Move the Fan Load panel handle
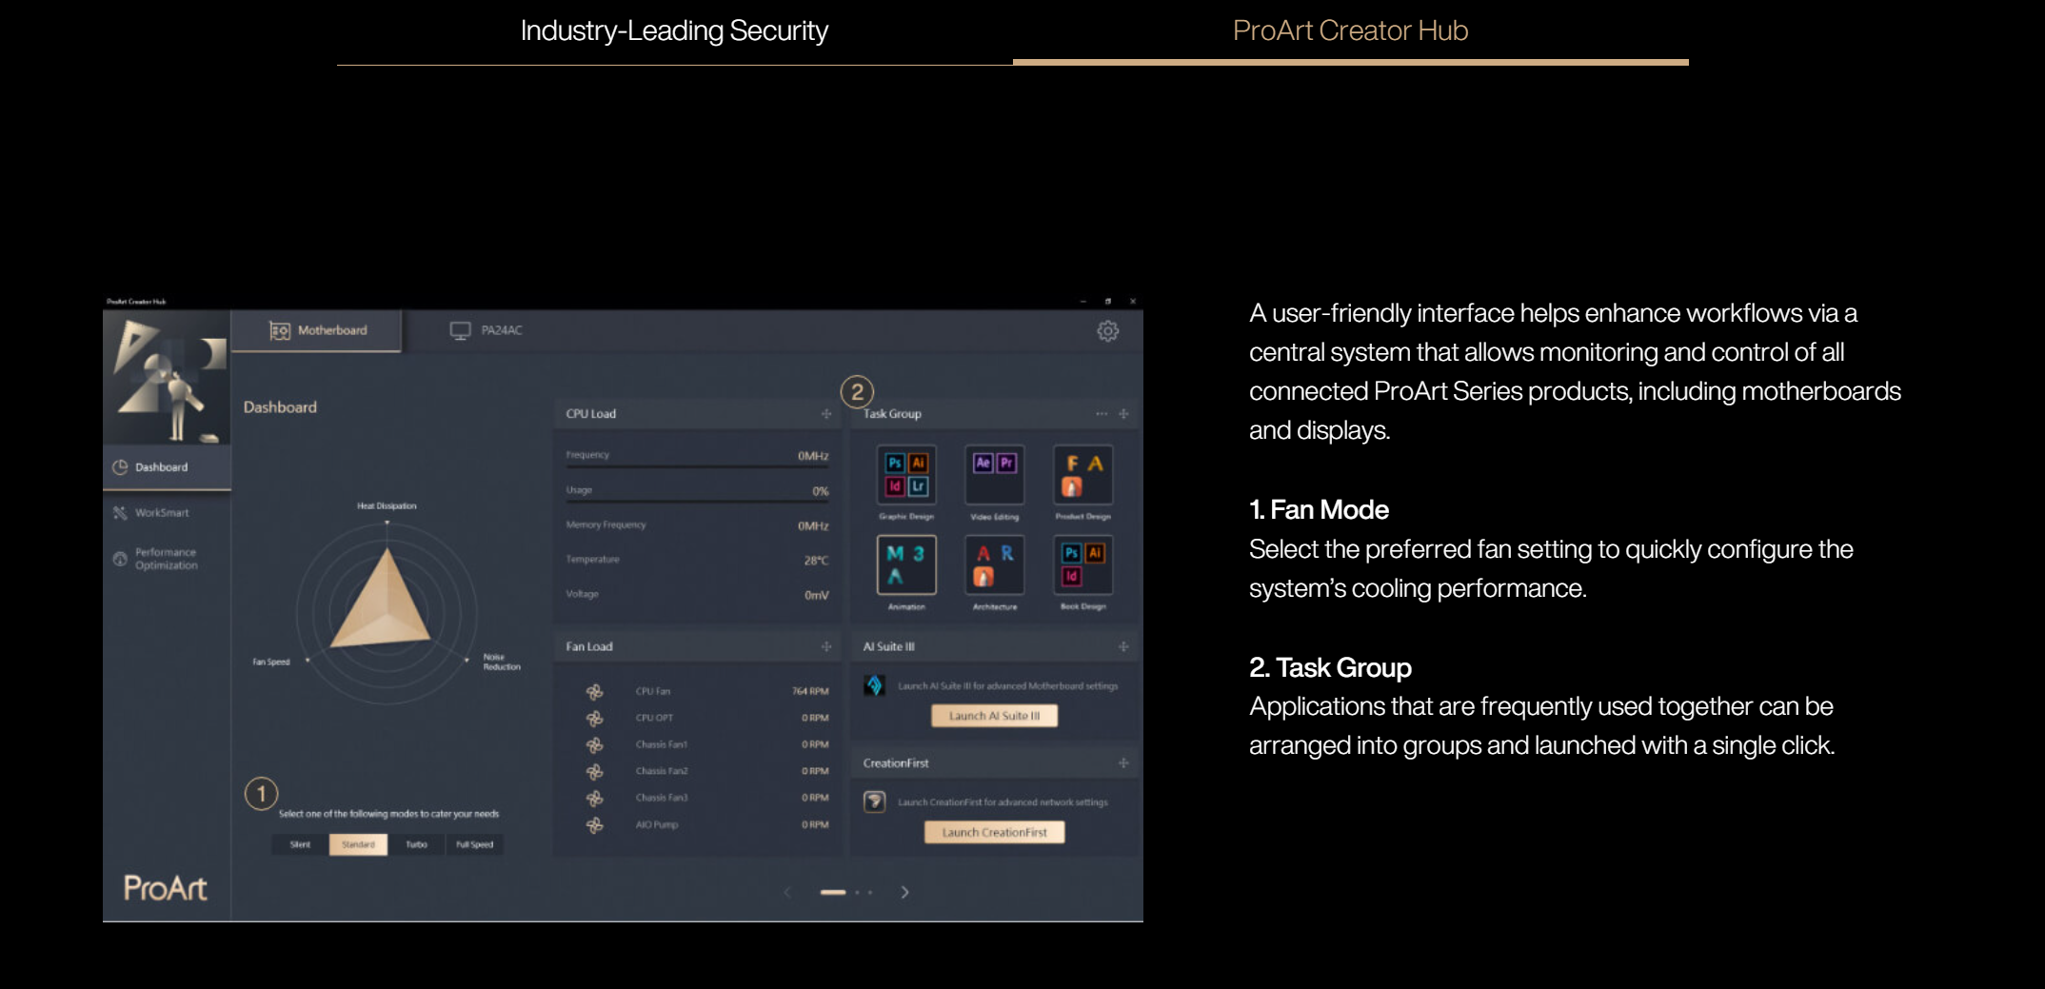Screen dimensions: 2045x989 click(826, 646)
